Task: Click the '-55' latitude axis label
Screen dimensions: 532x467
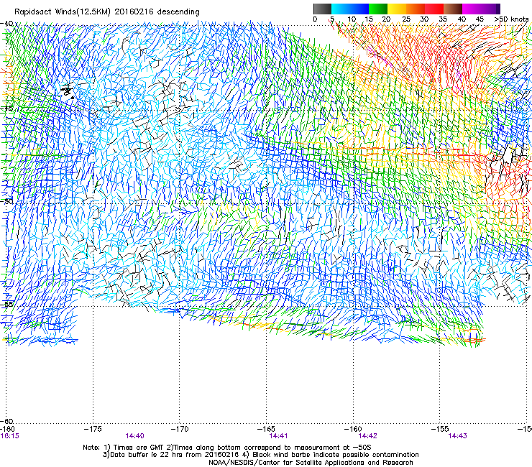Action: pos(6,304)
